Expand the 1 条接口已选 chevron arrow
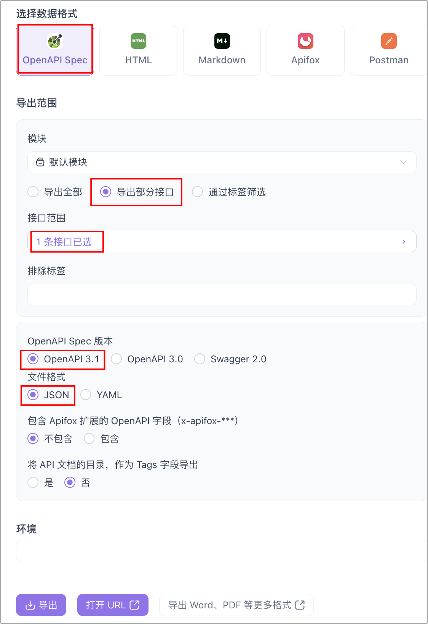 (x=404, y=242)
